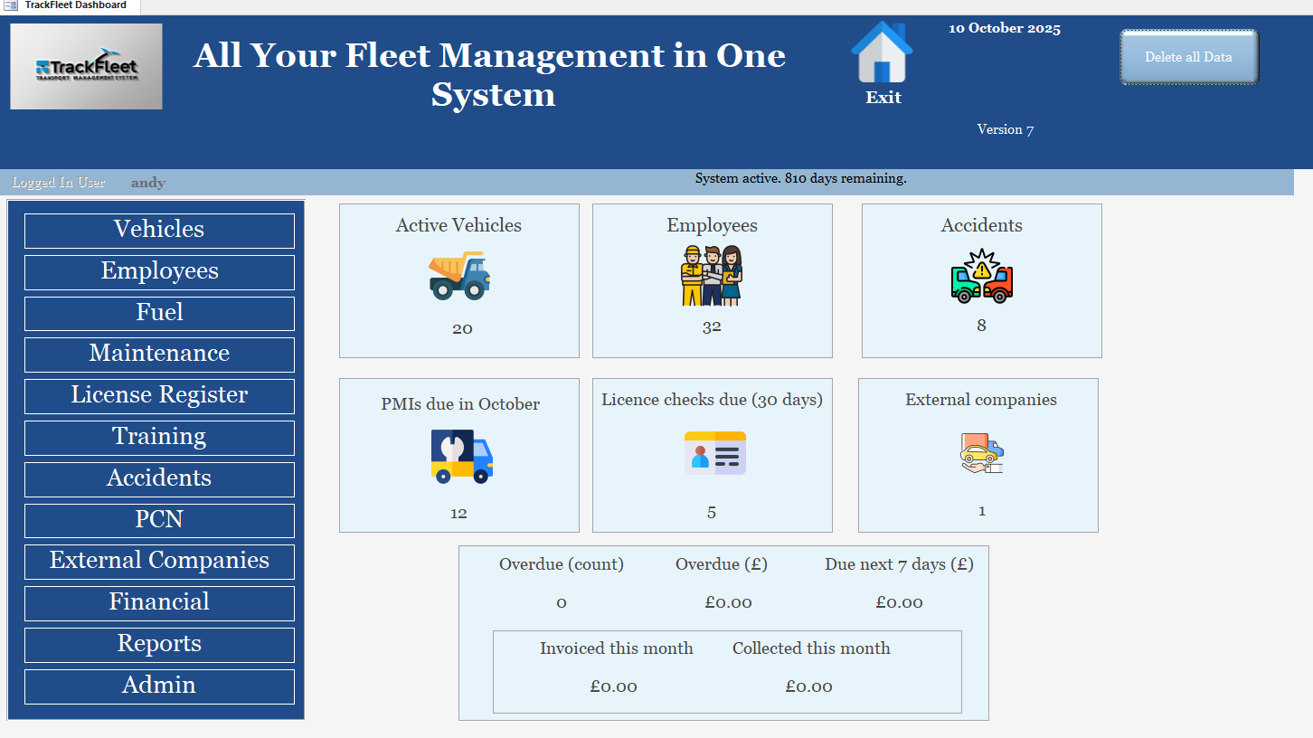
Task: Click the TrackFleet logo
Action: (86, 65)
